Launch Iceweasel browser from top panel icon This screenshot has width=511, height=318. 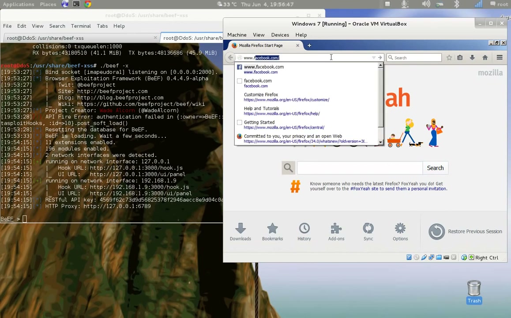65,4
